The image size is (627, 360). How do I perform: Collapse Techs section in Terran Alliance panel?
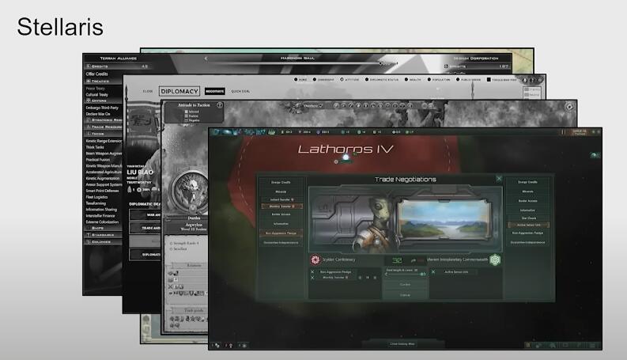coord(103,134)
